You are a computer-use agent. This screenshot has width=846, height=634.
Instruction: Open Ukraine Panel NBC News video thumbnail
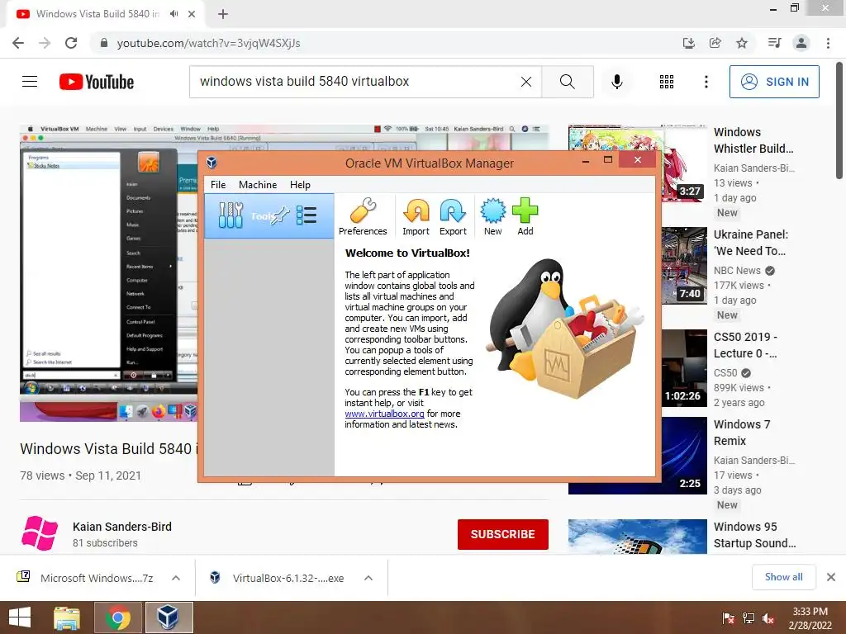point(684,266)
